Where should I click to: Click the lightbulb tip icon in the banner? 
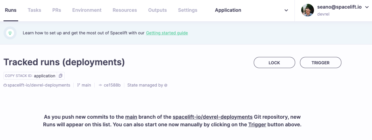pyautogui.click(x=10, y=33)
